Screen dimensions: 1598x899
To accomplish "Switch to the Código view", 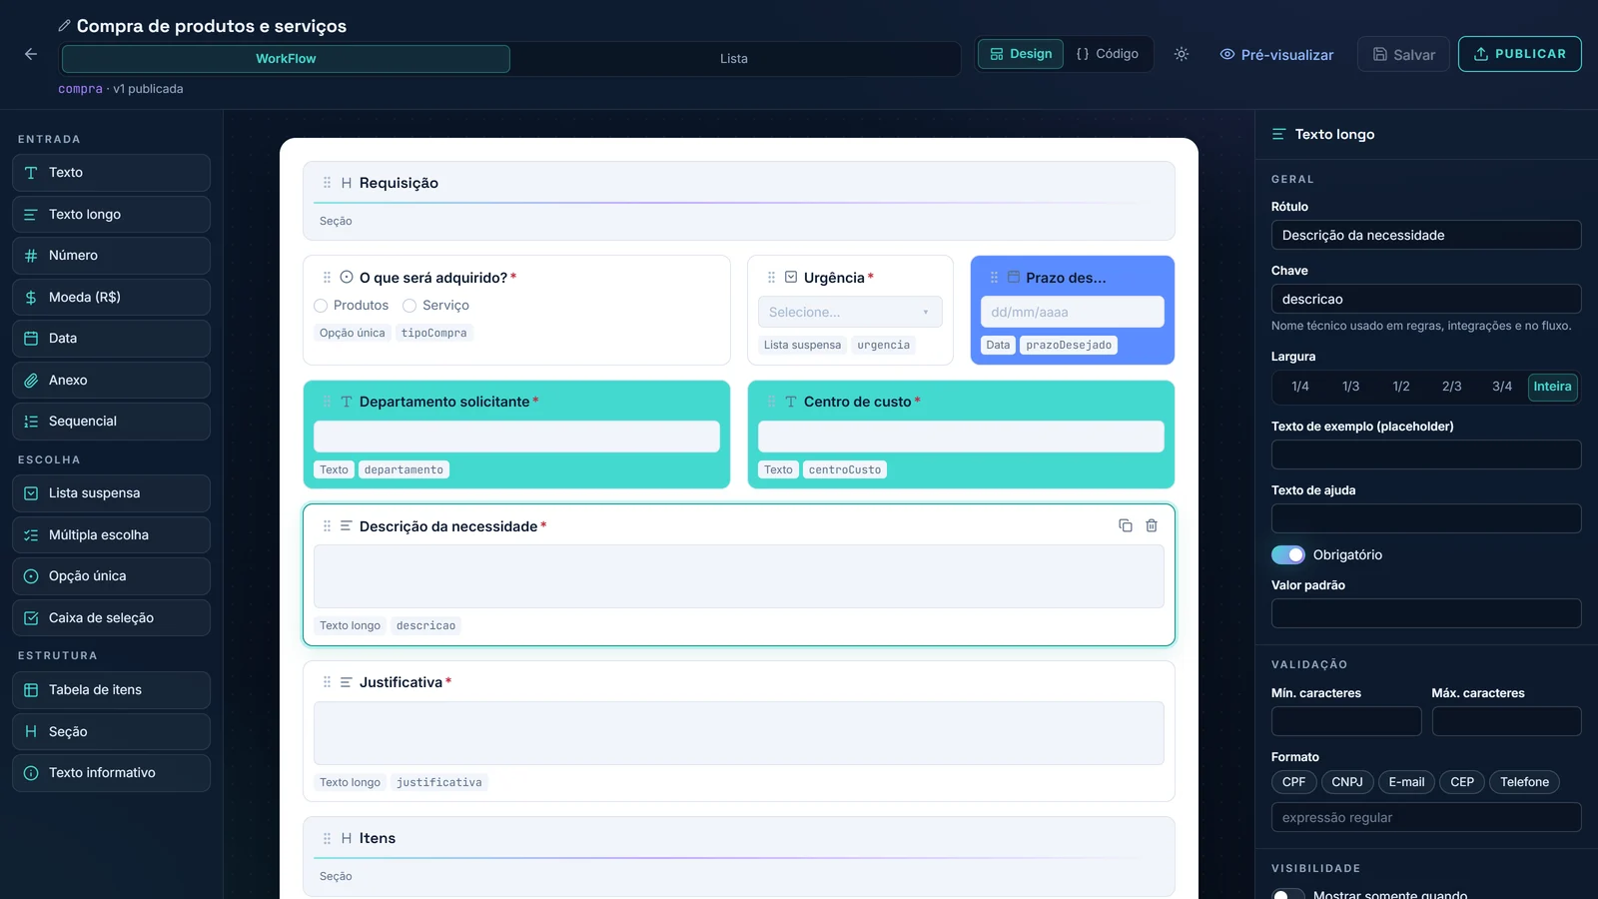I will [x=1108, y=54].
